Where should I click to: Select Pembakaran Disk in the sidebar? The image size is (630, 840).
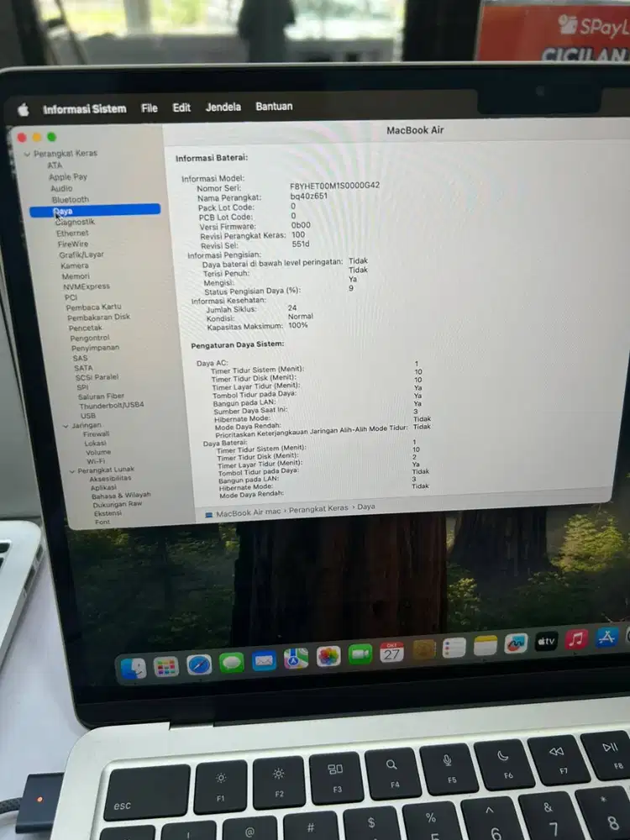pos(98,318)
